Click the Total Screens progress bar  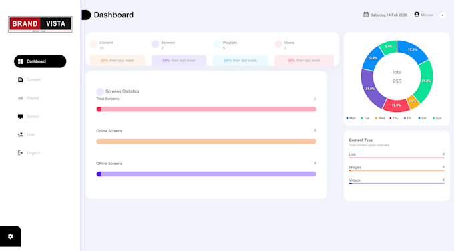pos(206,109)
